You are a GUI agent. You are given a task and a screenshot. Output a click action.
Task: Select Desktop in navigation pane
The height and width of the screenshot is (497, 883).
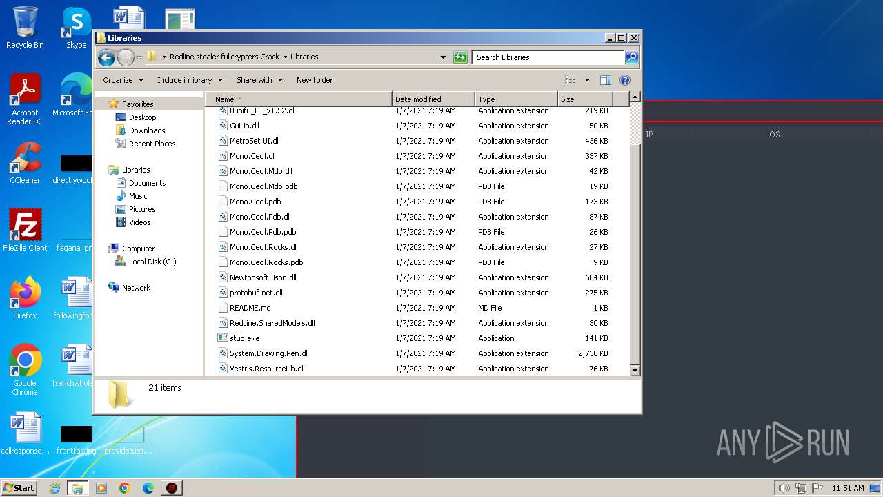[x=142, y=117]
